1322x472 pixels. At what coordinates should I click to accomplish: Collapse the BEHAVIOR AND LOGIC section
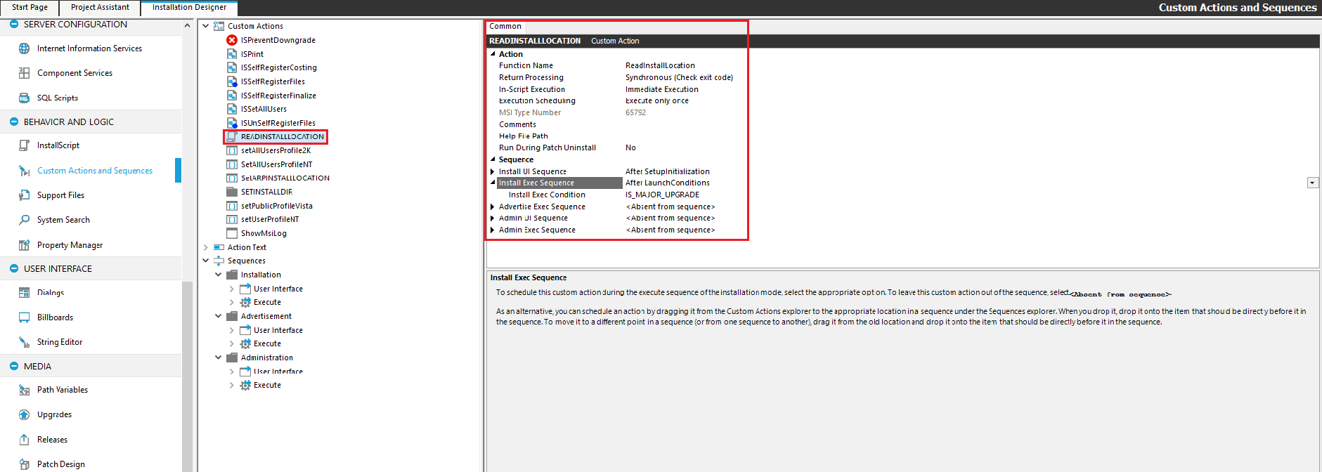14,122
